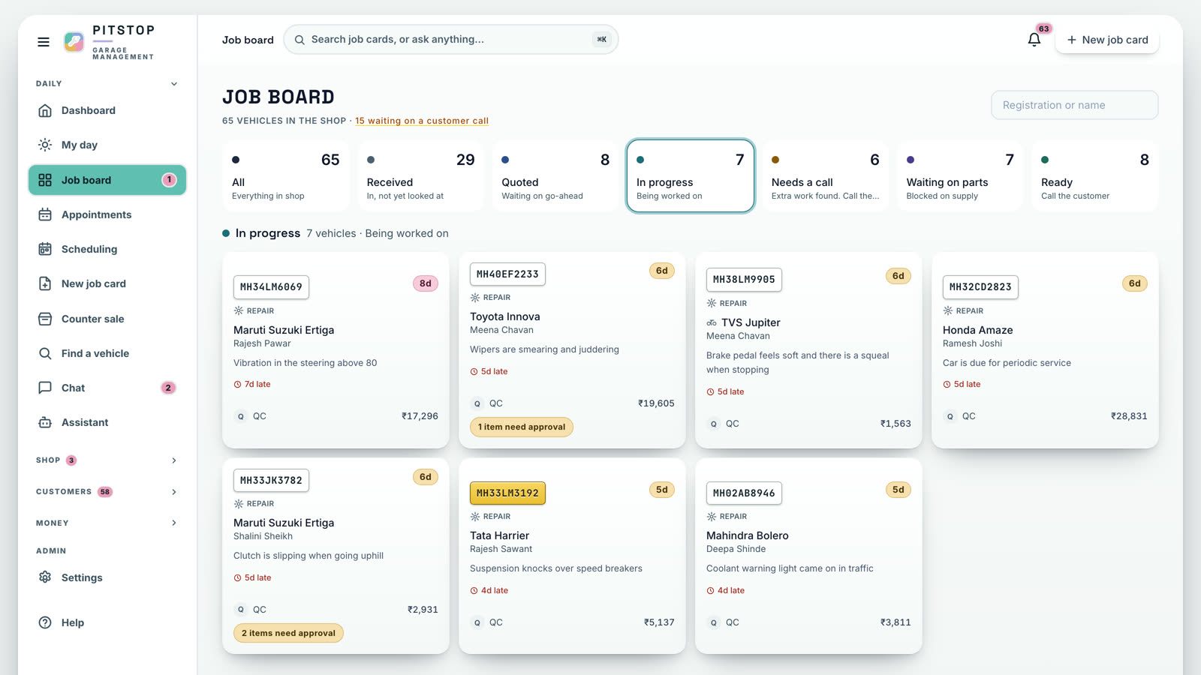Open the Honda Amaze card title

pos(978,330)
